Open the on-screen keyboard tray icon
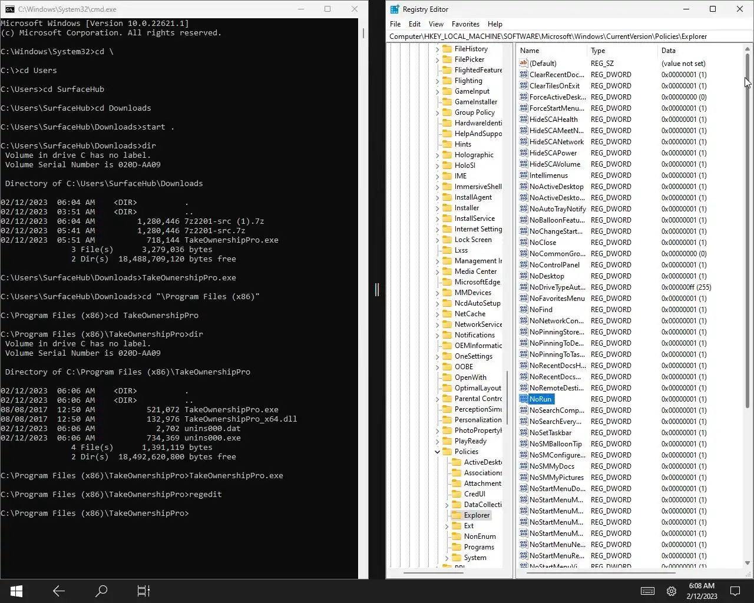Screen dimensions: 754x603 click(x=647, y=591)
